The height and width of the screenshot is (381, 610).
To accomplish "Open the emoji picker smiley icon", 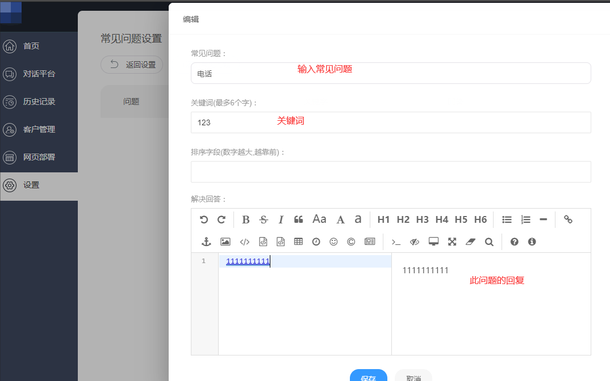I will click(x=333, y=242).
